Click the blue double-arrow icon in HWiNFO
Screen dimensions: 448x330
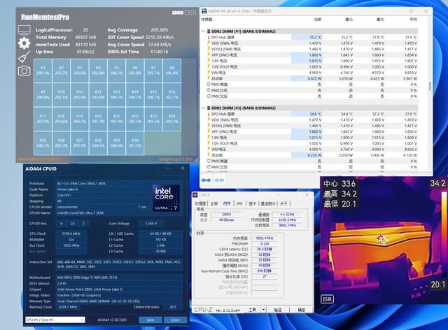tap(206, 180)
